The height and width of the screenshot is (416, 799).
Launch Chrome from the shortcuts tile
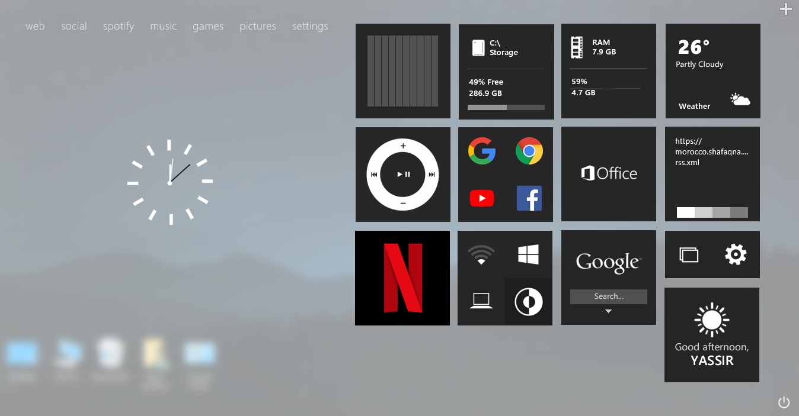(529, 151)
